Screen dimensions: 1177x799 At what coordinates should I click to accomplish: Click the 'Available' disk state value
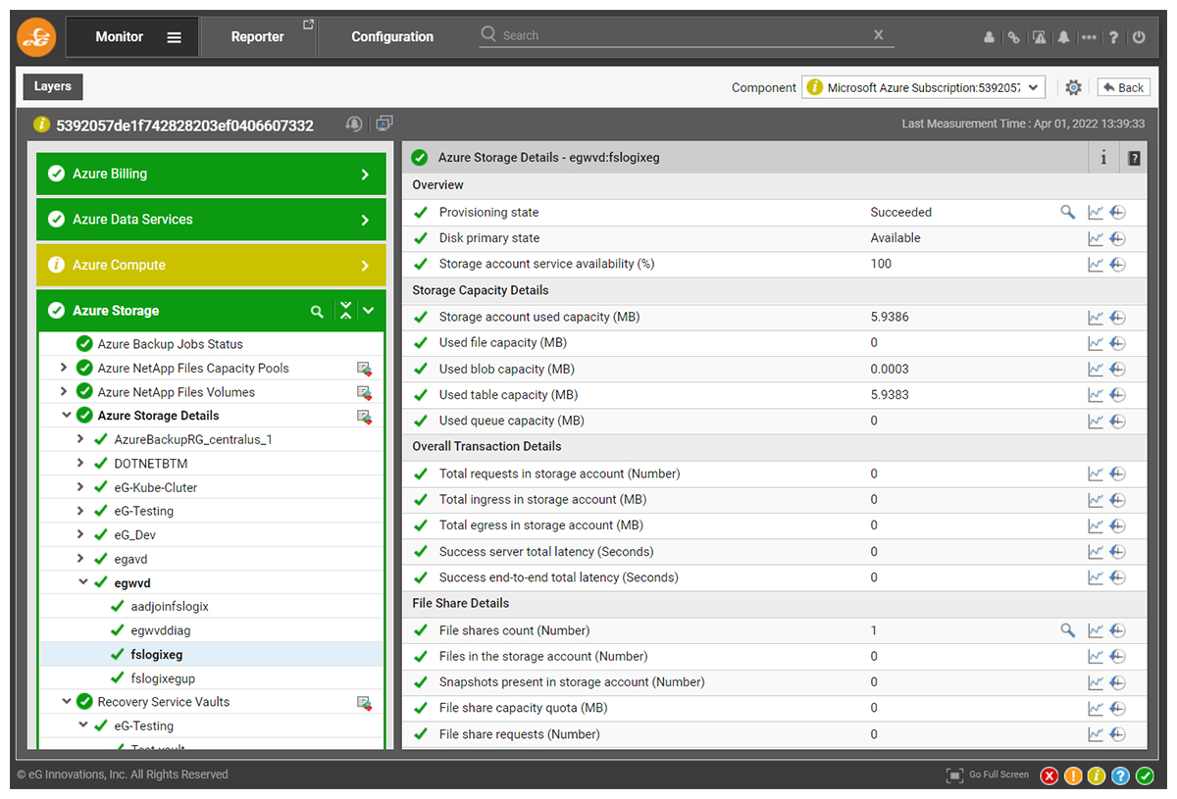pyautogui.click(x=896, y=238)
